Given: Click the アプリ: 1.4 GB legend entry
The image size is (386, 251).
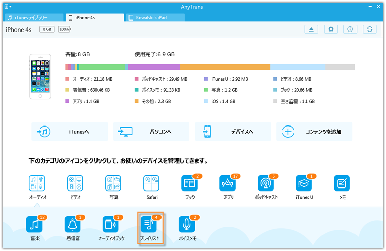Looking at the screenshot, I should coord(82,101).
